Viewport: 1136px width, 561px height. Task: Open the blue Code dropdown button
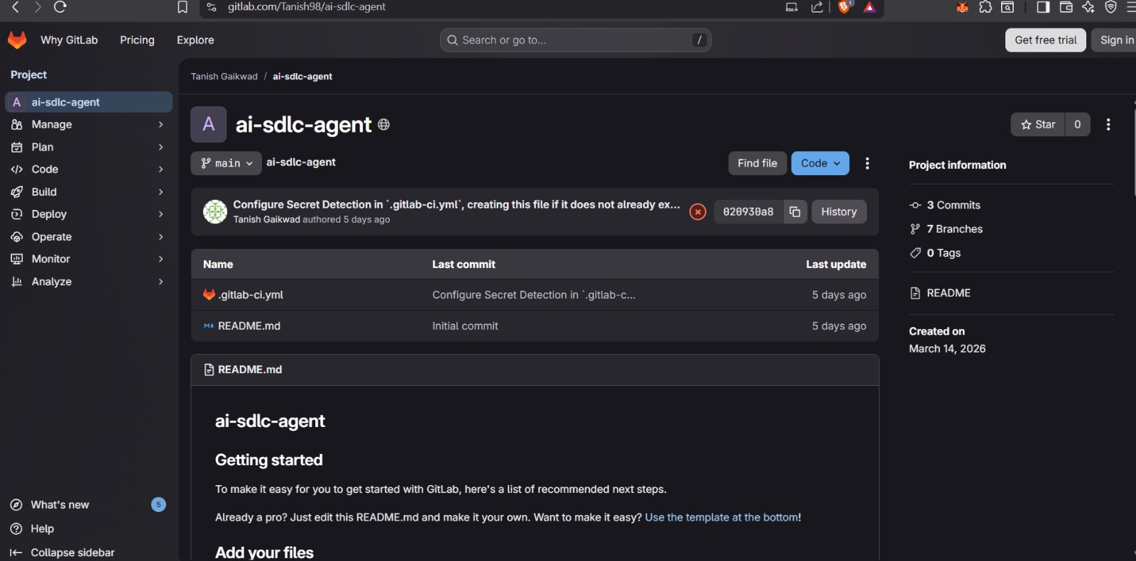[x=820, y=163]
